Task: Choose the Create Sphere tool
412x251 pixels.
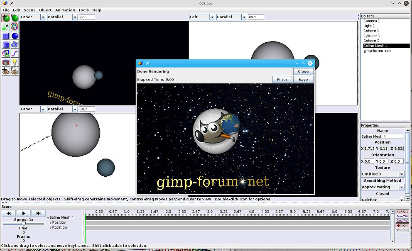Action: point(15,36)
